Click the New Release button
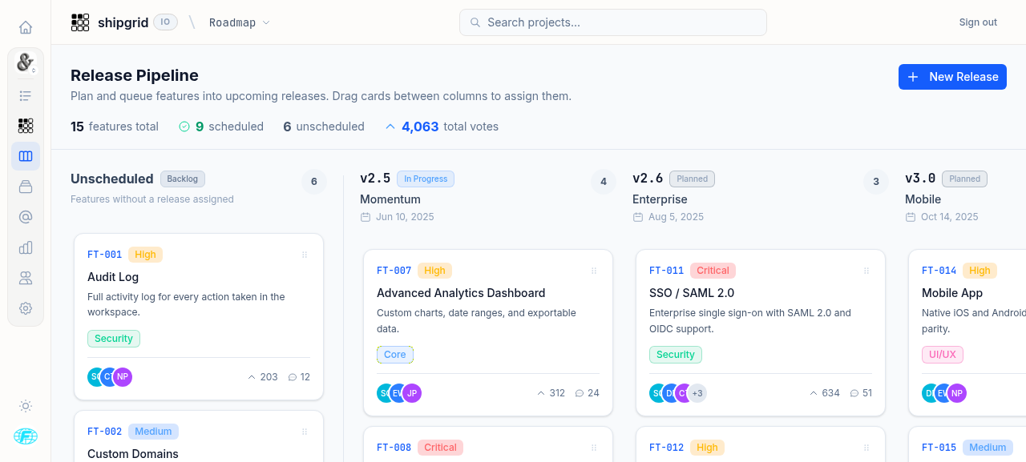The width and height of the screenshot is (1026, 462). (952, 77)
